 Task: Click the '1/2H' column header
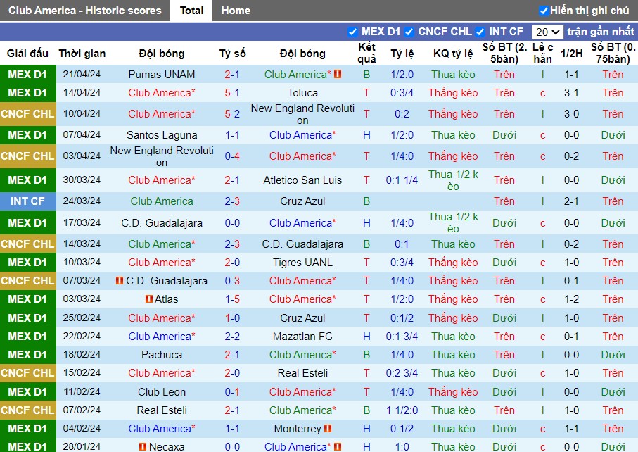tap(572, 54)
